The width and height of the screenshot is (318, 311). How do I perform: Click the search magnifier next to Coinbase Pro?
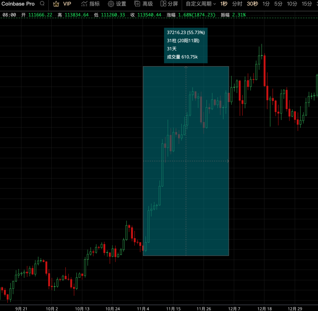click(x=42, y=4)
